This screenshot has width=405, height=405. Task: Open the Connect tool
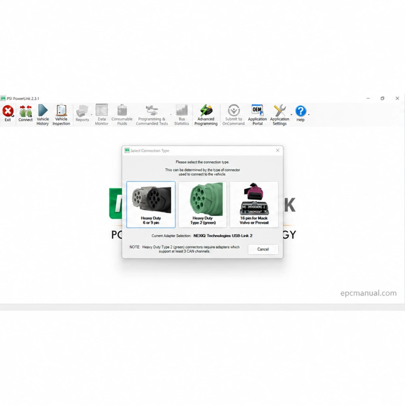click(25, 113)
